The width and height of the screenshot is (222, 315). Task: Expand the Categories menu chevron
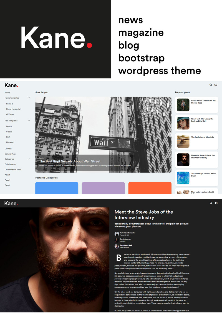coord(29,159)
